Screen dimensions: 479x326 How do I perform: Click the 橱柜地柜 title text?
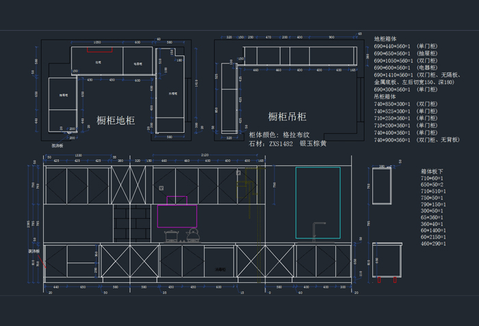(116, 120)
